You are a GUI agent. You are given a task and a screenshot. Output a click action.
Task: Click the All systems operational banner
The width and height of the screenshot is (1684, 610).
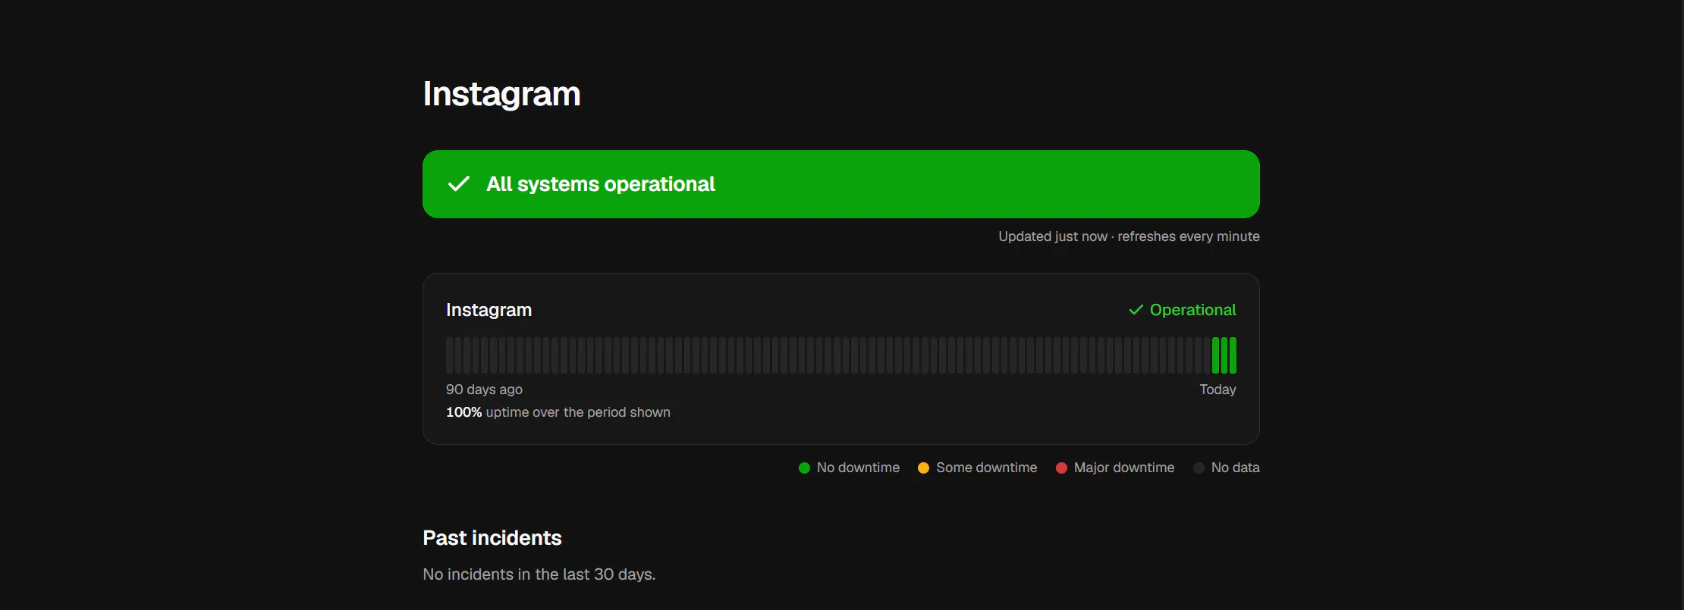tap(840, 184)
